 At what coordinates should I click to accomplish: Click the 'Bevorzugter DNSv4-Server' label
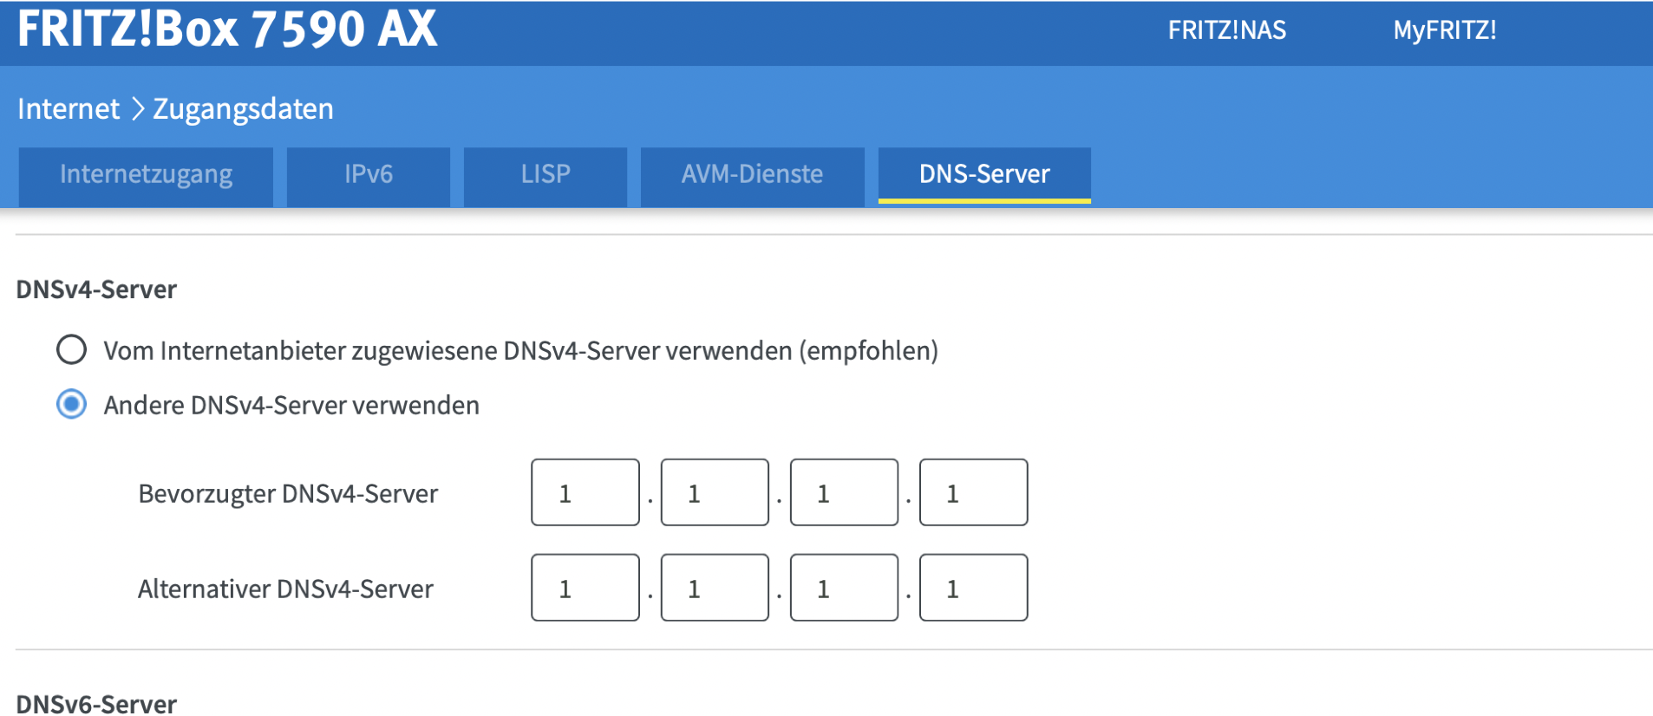point(288,493)
